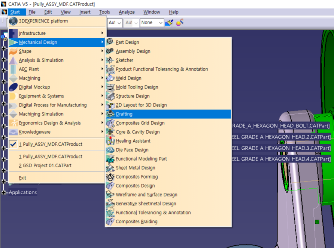Click the Assembly Design gears icon
The height and width of the screenshot is (248, 334).
[x=110, y=51]
